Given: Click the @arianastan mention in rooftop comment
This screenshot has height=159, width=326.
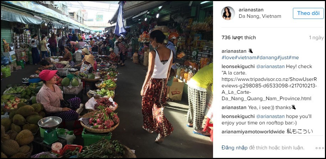Looking at the screenshot, I should 270,117.
